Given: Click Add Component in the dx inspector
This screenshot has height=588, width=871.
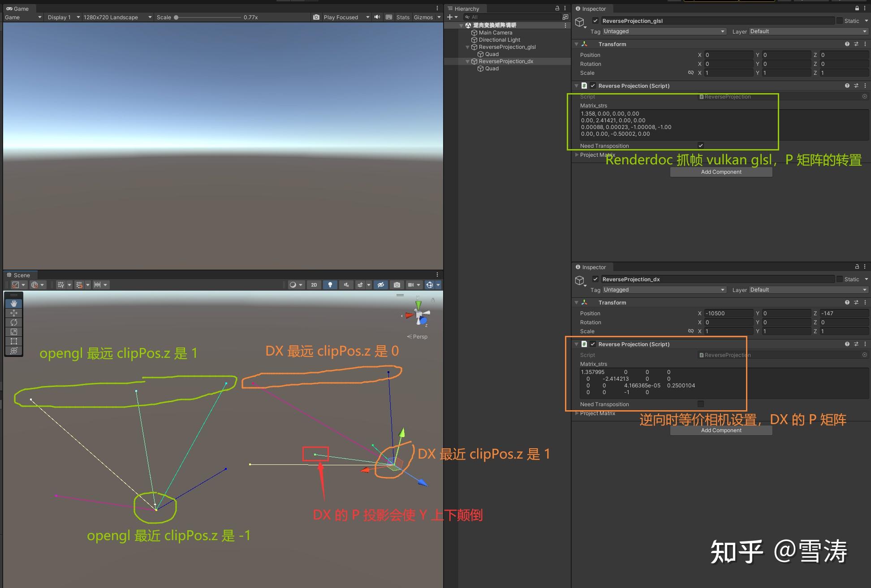Looking at the screenshot, I should [721, 430].
